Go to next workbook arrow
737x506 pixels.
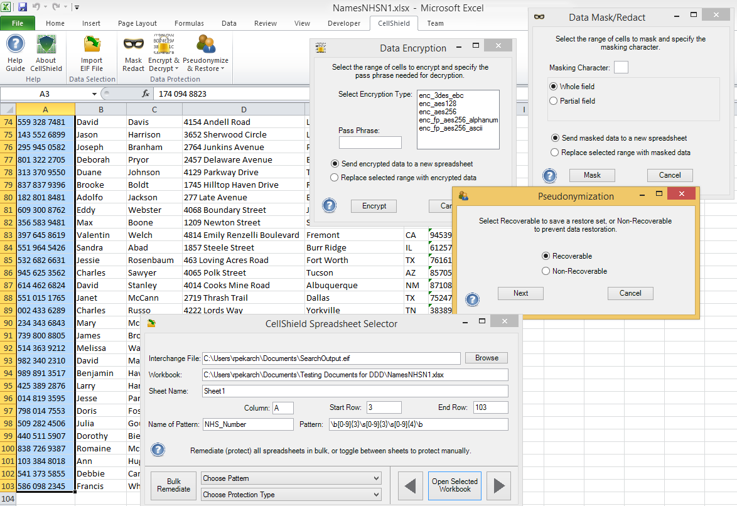[x=498, y=486]
